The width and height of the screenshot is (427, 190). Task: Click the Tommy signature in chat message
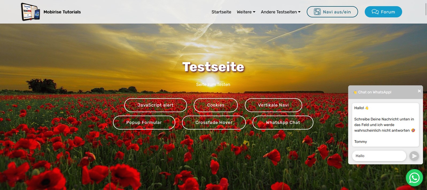coord(360,142)
